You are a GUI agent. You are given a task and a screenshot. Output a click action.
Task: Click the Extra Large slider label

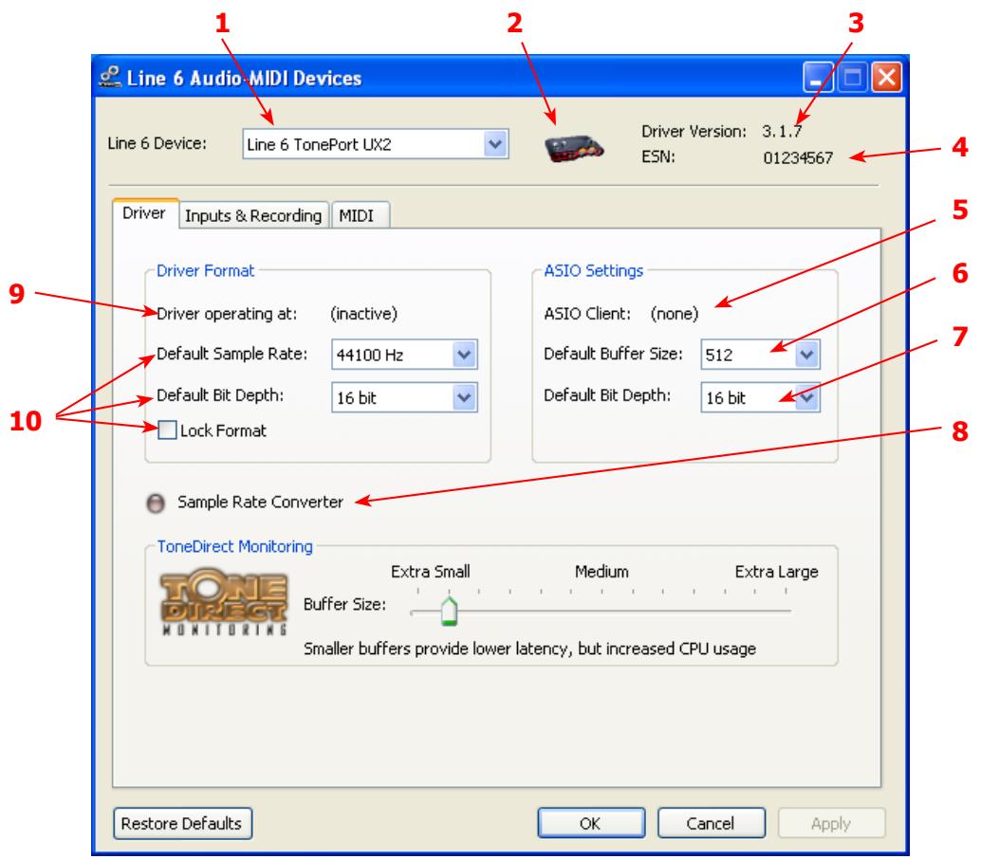pyautogui.click(x=776, y=572)
